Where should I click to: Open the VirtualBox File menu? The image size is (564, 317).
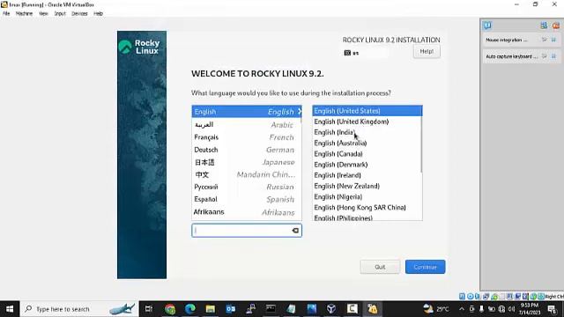click(x=6, y=13)
